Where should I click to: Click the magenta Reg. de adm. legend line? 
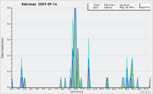pyautogui.click(x=117, y=7)
